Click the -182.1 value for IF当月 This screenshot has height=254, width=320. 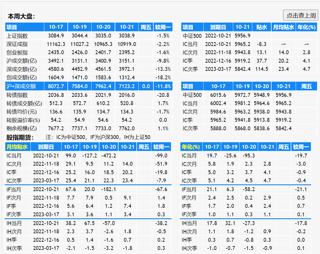pos(109,189)
